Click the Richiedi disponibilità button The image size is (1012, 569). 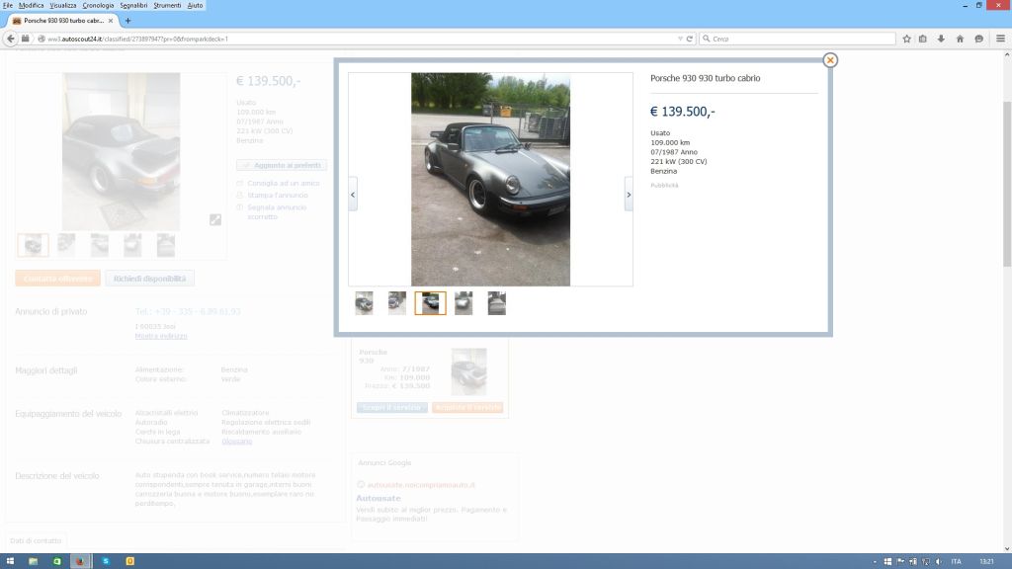click(150, 279)
